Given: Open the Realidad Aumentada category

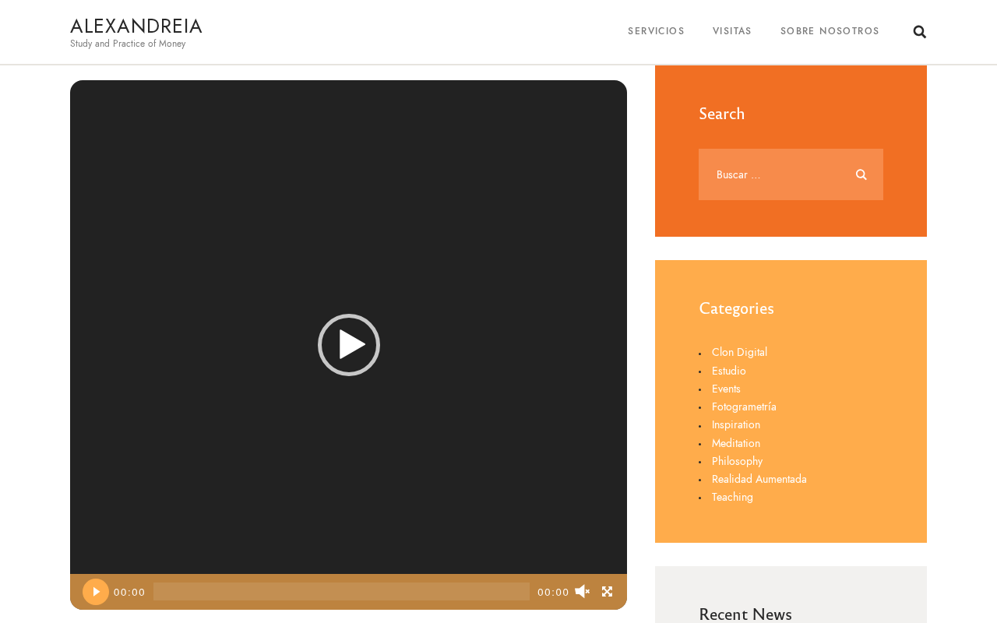Looking at the screenshot, I should tap(759, 479).
